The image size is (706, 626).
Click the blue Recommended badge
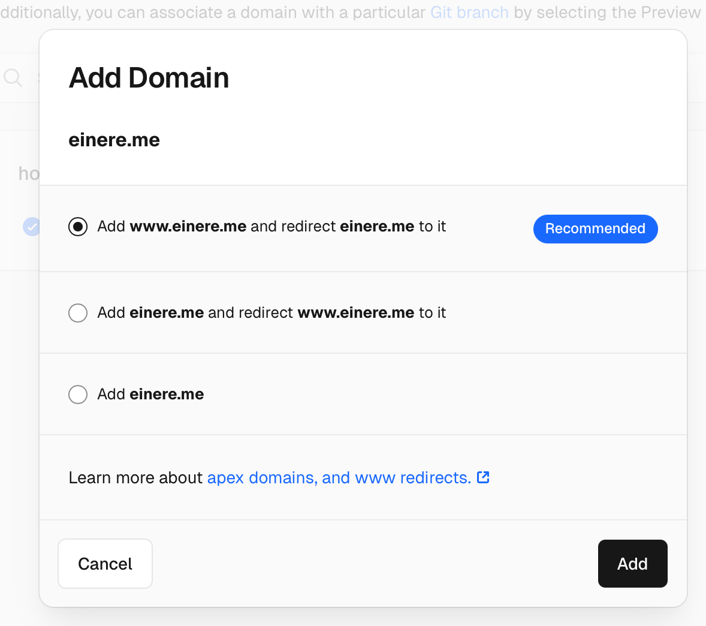click(x=595, y=229)
